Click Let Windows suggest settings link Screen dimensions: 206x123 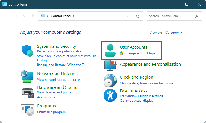[x=141, y=96]
